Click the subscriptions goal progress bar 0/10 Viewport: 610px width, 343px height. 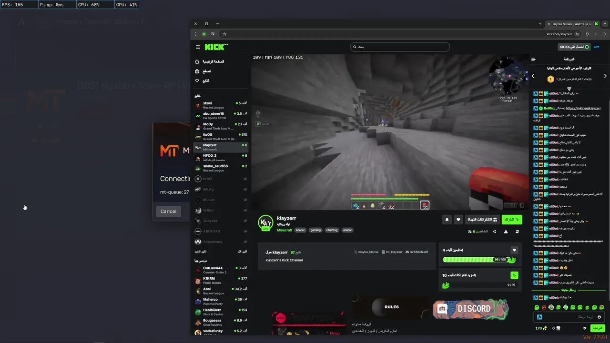480,285
